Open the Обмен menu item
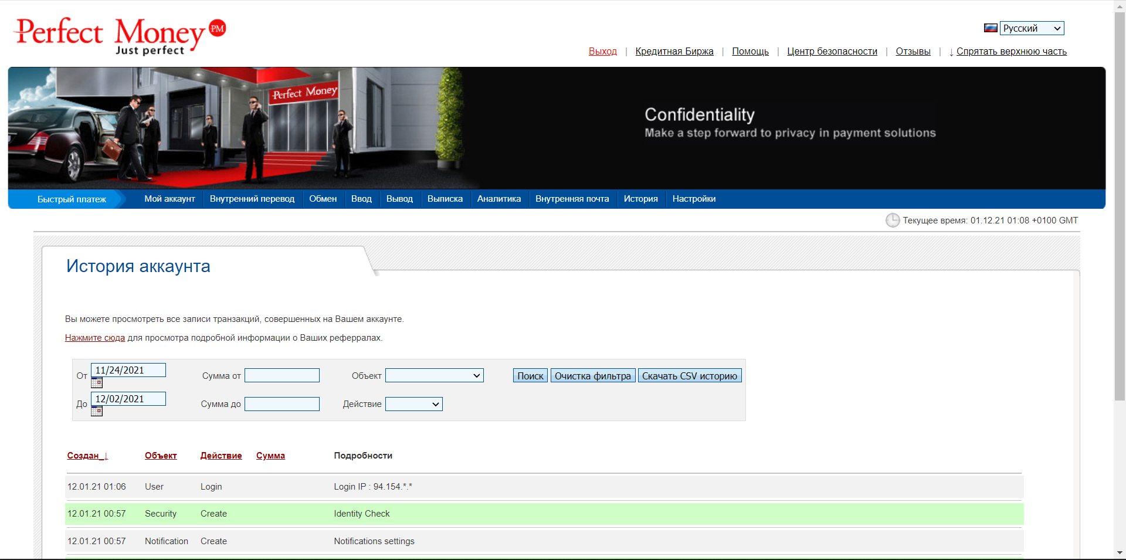Screen dimensions: 1126x560 pos(323,199)
